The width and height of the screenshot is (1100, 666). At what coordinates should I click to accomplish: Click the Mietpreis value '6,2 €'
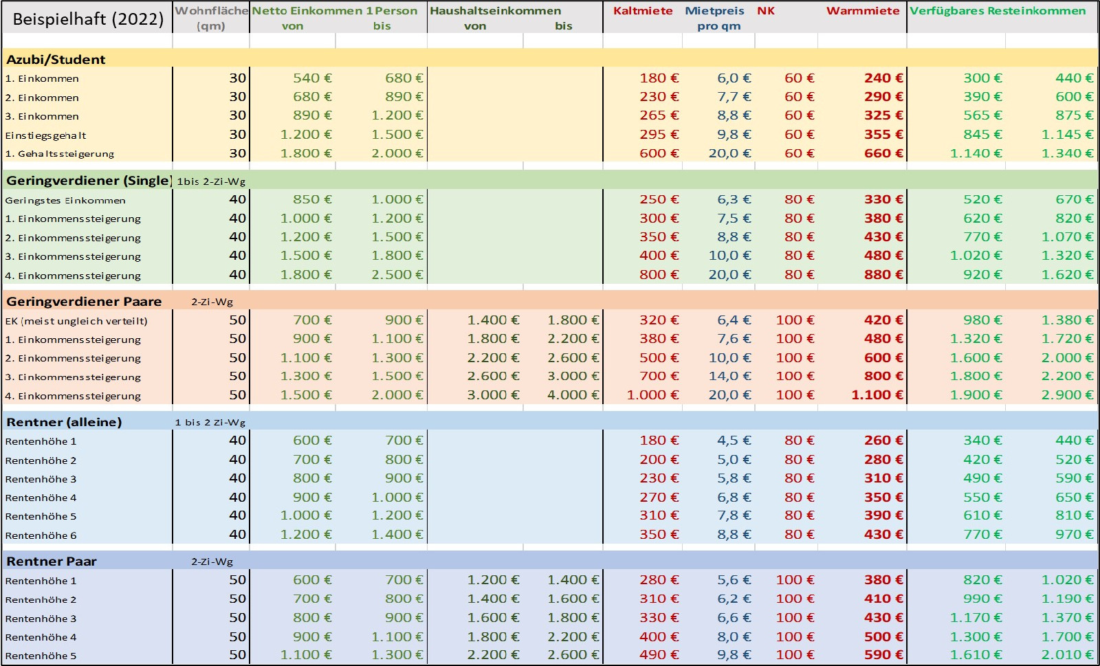[x=734, y=599]
